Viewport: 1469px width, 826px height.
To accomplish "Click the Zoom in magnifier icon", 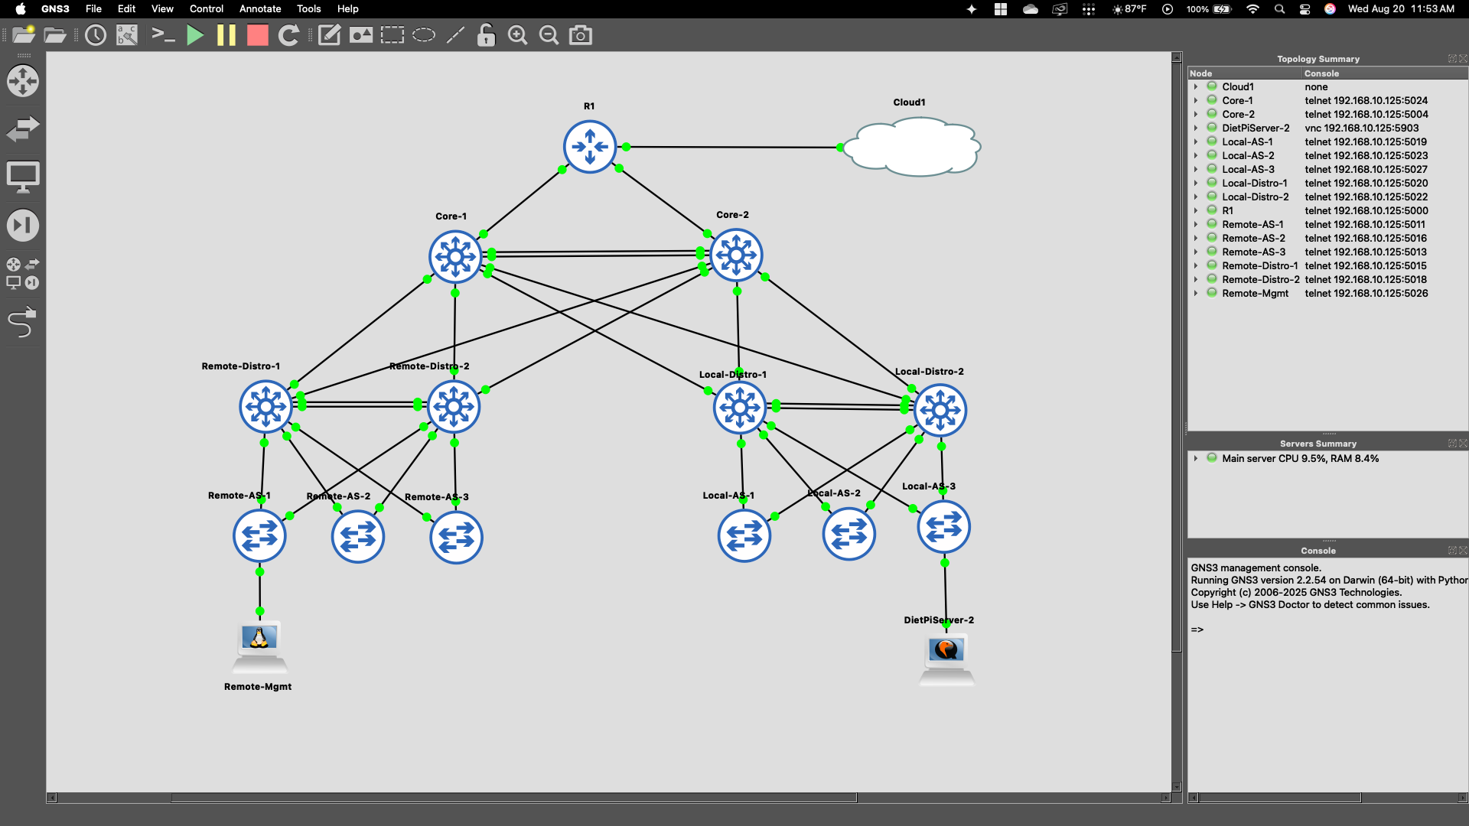I will [518, 35].
